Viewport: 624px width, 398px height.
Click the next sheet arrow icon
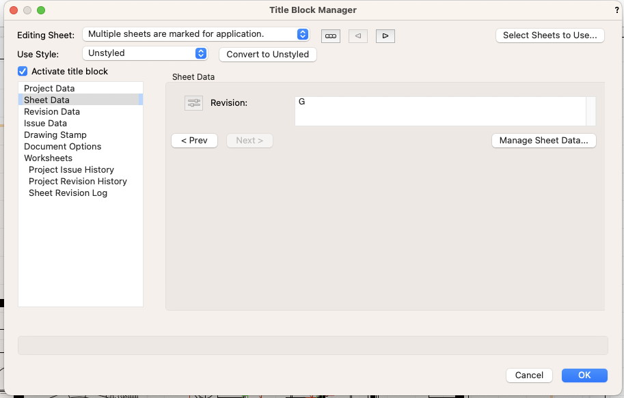[385, 35]
